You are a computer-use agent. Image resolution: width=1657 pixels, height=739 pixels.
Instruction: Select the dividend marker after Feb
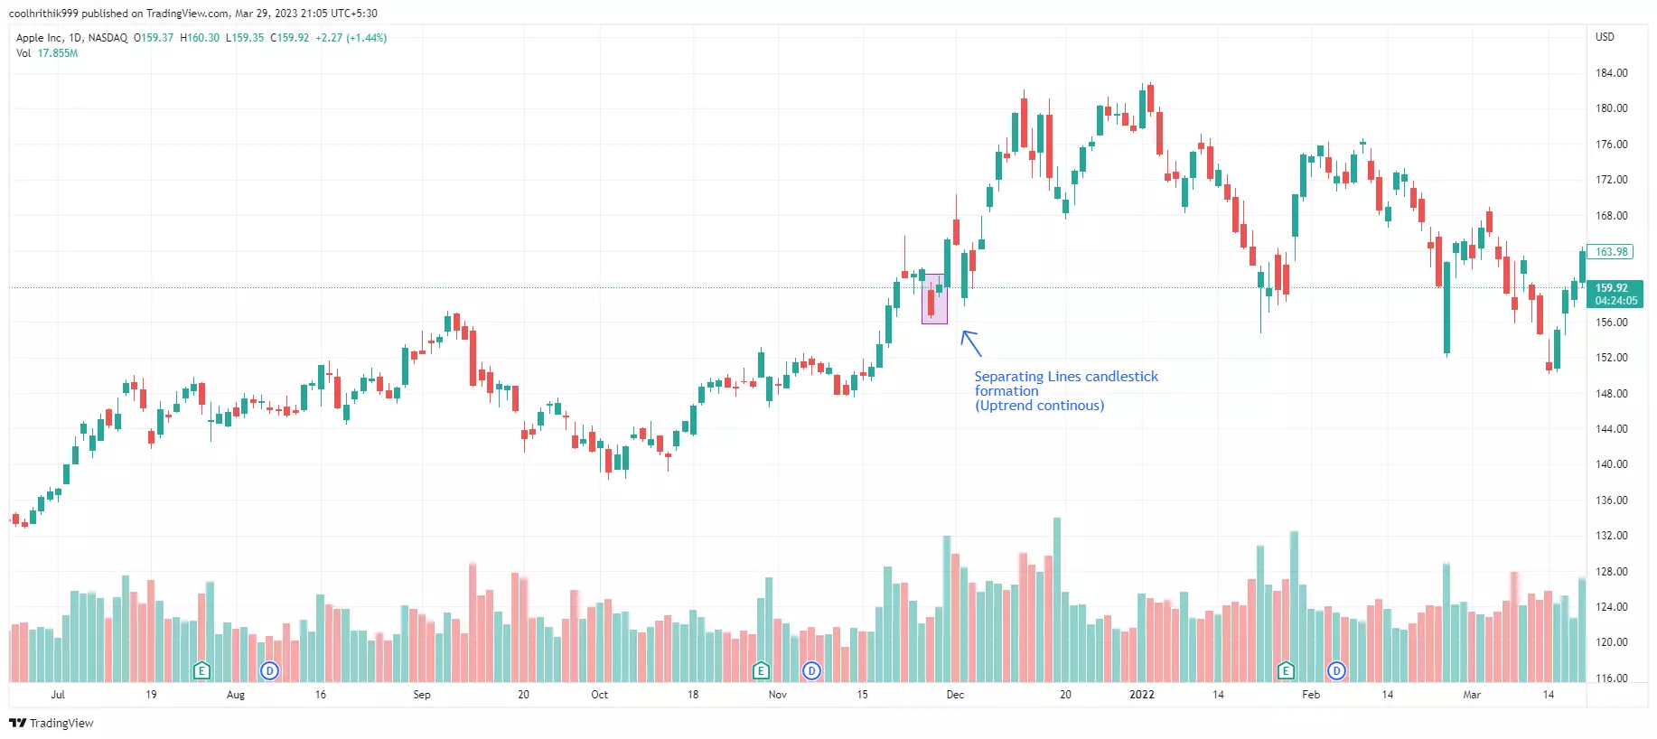tap(1336, 670)
